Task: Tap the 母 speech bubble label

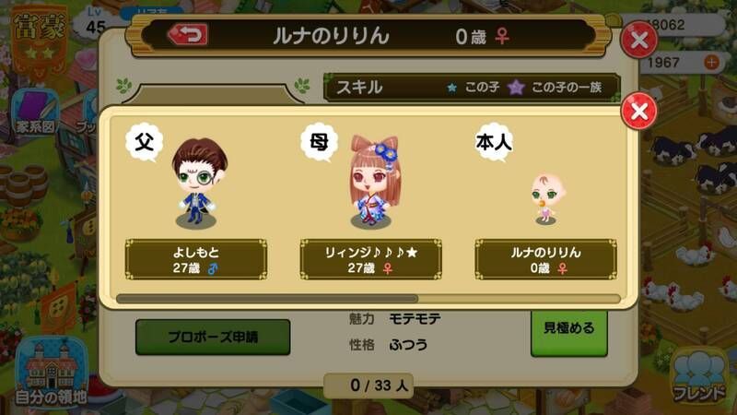Action: click(x=320, y=142)
